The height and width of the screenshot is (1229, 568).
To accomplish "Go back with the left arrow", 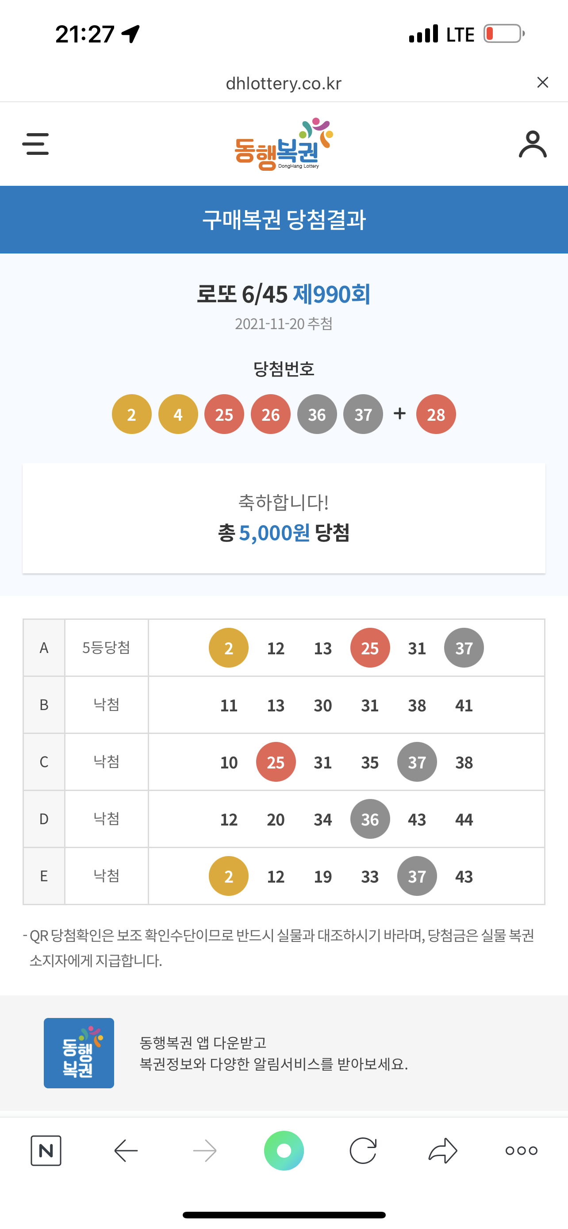I will (x=126, y=1150).
